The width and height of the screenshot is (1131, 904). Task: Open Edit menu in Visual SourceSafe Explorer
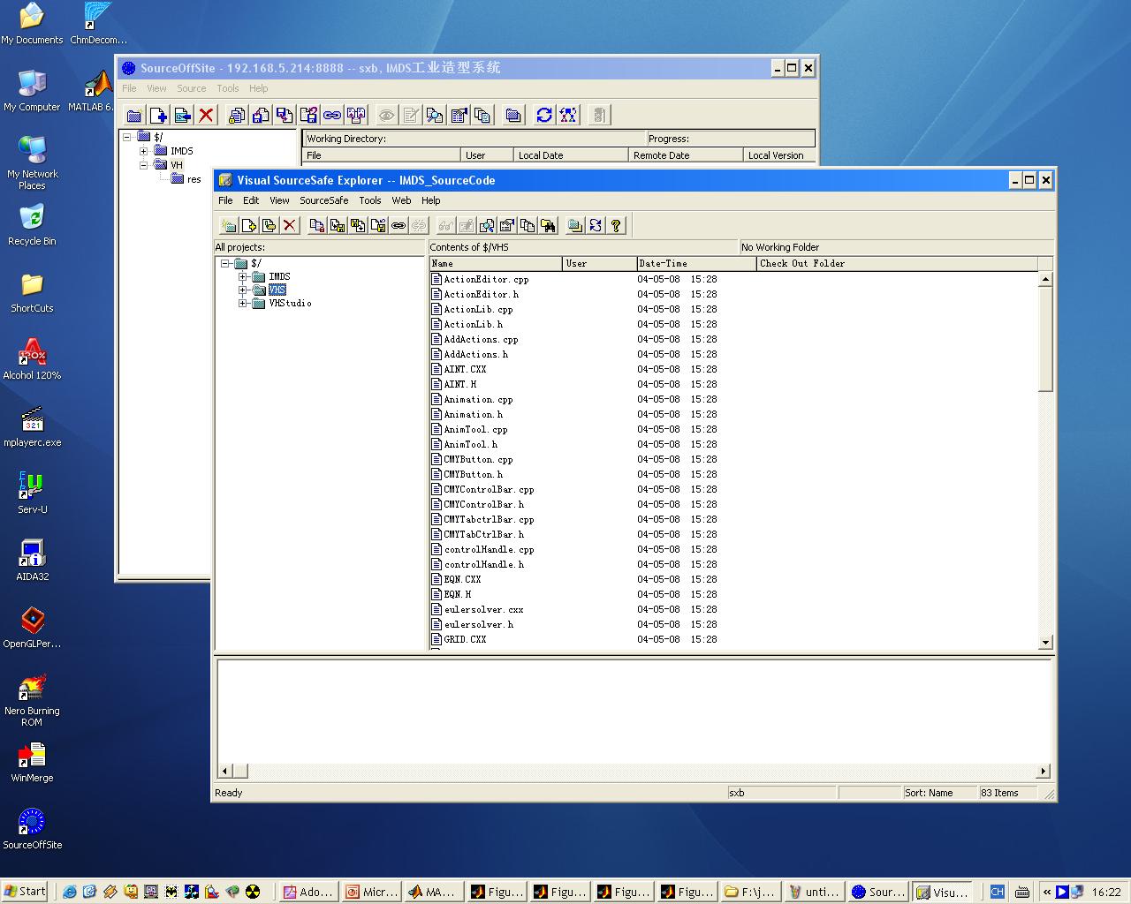[x=251, y=200]
